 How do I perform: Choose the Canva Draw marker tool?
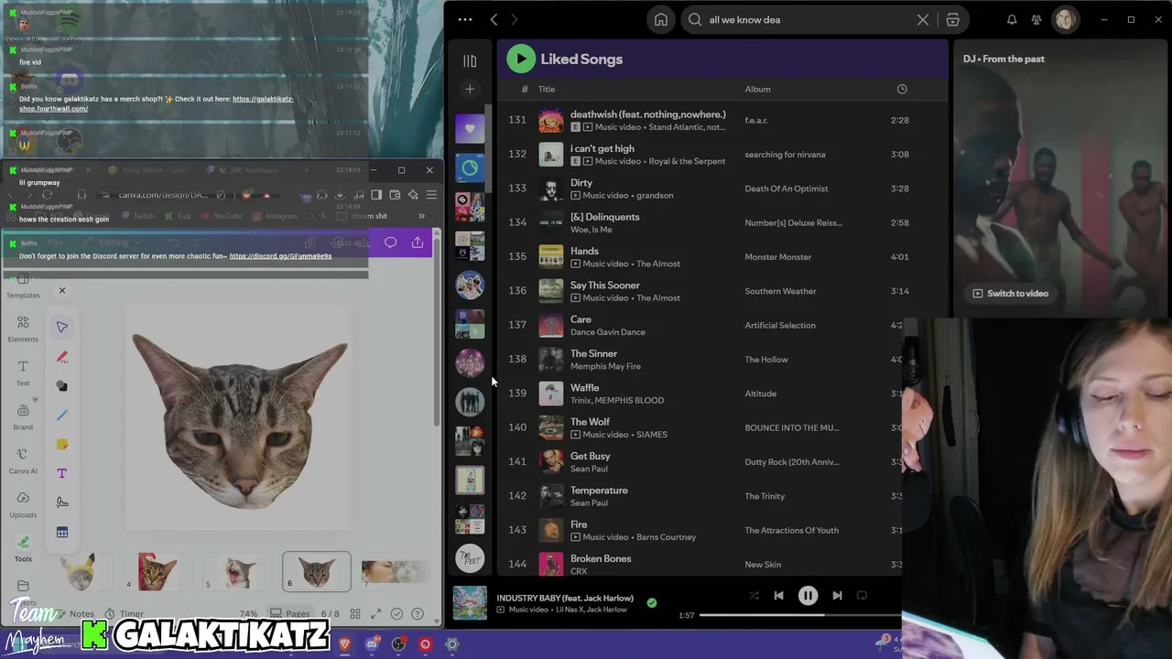[x=62, y=357]
